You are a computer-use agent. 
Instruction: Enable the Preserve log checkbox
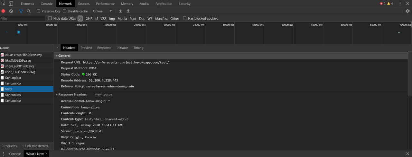(x=39, y=11)
